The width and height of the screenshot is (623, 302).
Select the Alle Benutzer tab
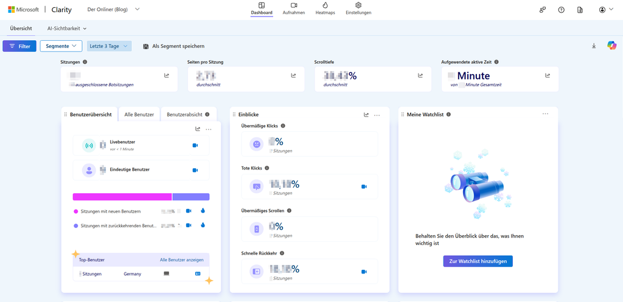tap(139, 114)
